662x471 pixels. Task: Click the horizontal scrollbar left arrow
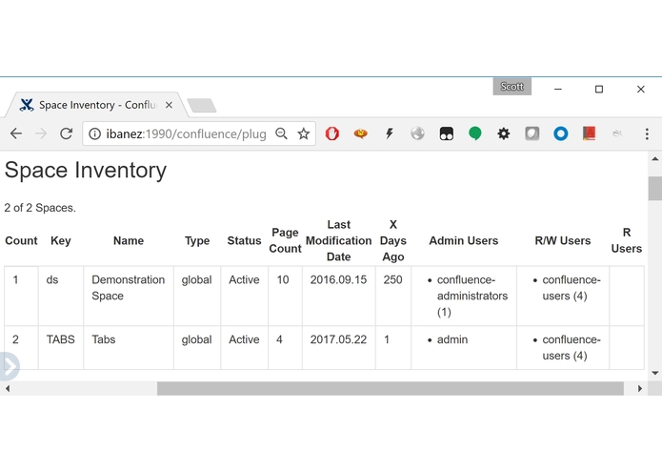[x=8, y=389]
